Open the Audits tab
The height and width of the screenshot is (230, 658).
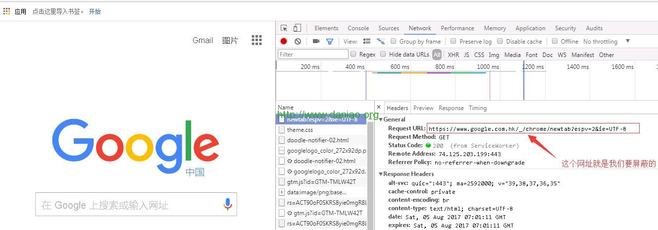click(x=594, y=28)
